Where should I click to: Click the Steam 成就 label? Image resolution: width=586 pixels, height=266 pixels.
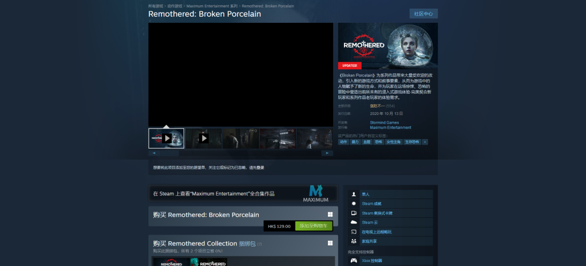[x=371, y=204]
